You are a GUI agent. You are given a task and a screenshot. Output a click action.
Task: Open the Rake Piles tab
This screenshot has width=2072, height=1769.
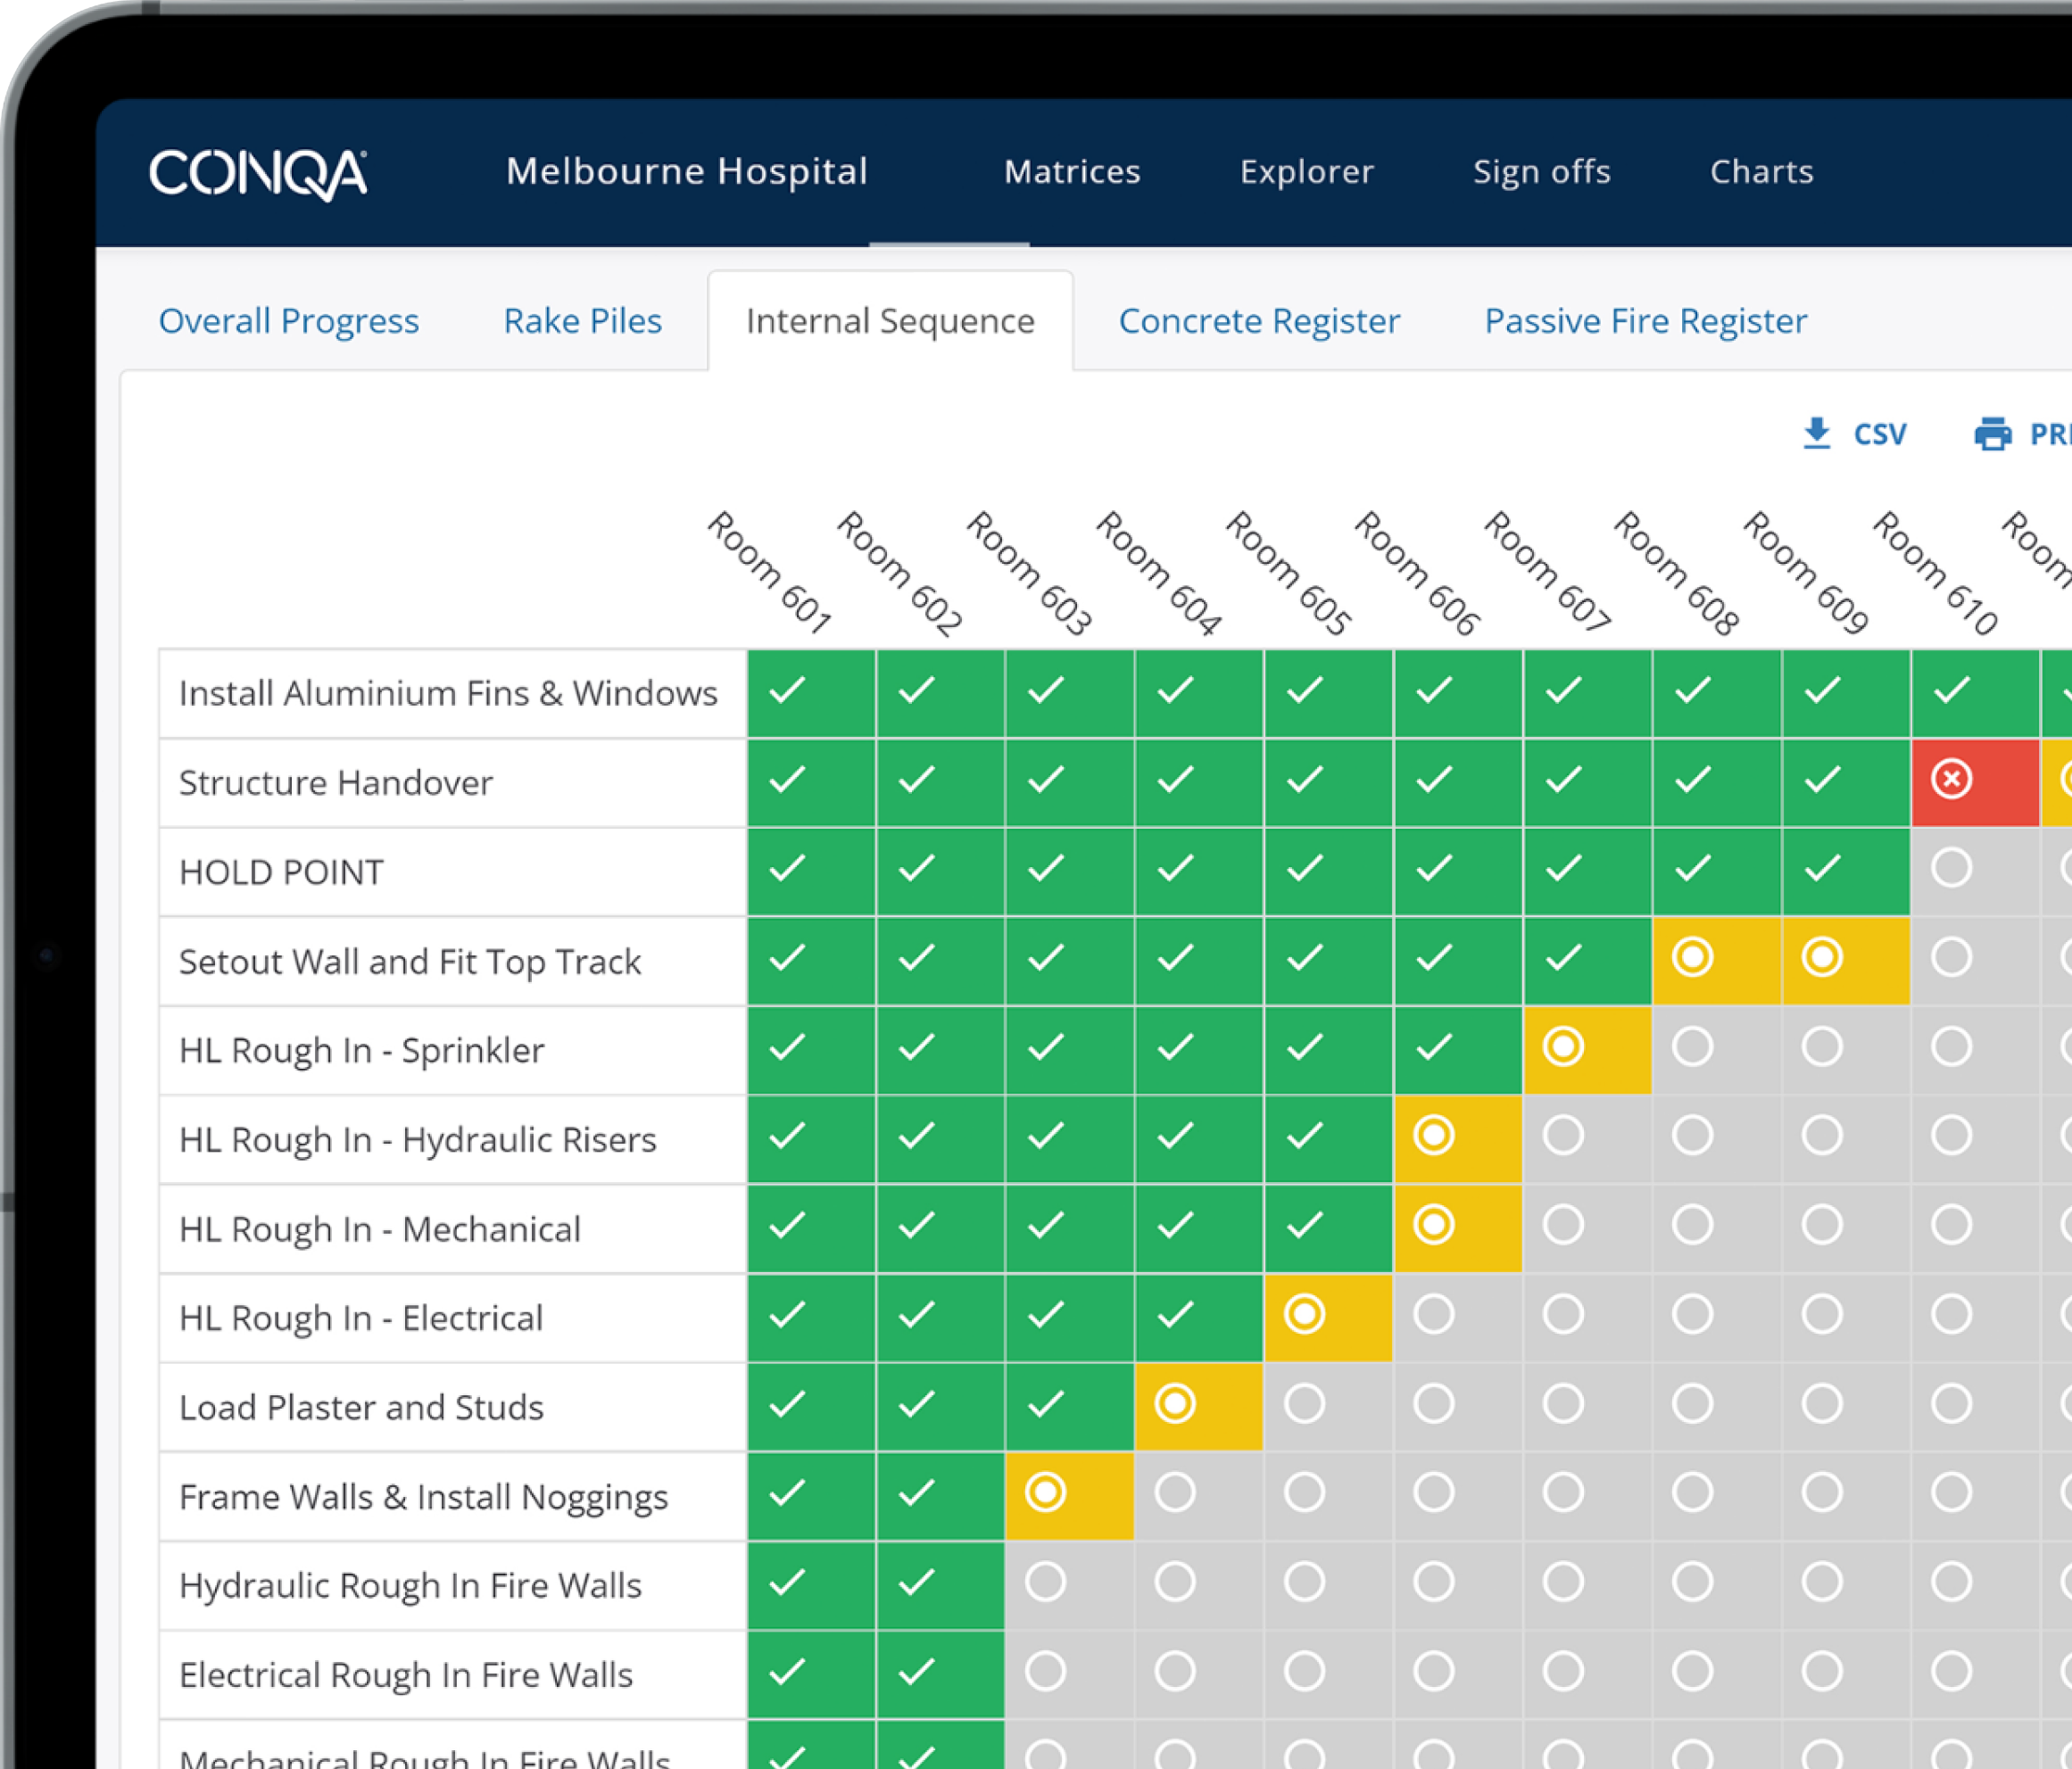click(582, 321)
